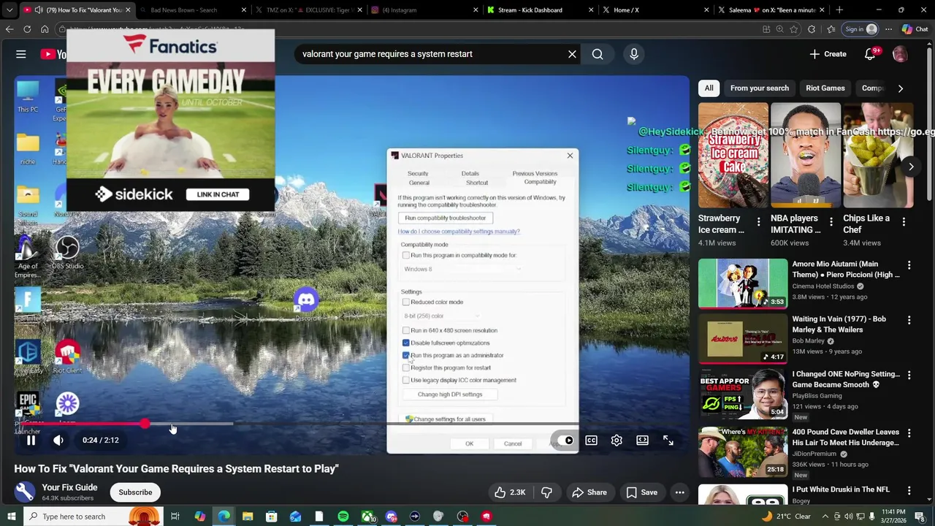
Task: Click the Your Fix Guide channel name
Action: 69,487
